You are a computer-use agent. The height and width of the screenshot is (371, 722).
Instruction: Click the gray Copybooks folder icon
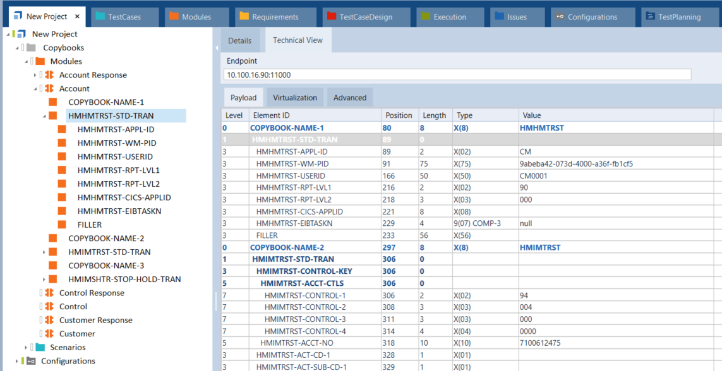point(31,48)
